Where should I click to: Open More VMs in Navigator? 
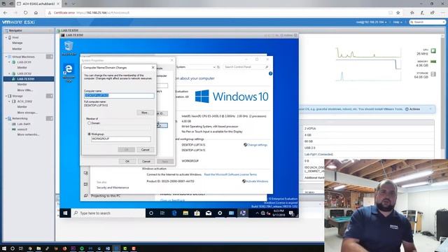(25, 90)
